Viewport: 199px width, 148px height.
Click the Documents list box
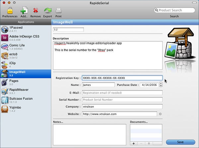coord(146,133)
